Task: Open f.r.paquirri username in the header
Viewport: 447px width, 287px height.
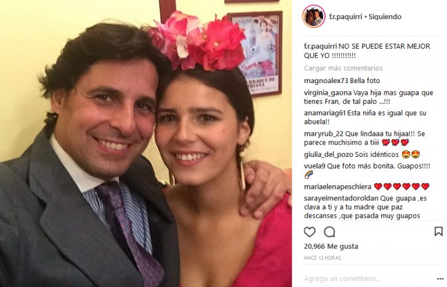Action: pos(346,17)
